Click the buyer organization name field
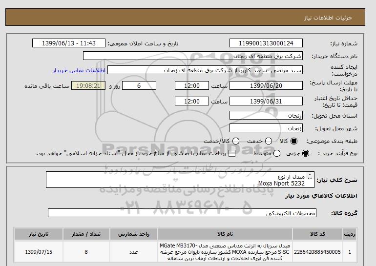376x266 pixels. point(193,56)
